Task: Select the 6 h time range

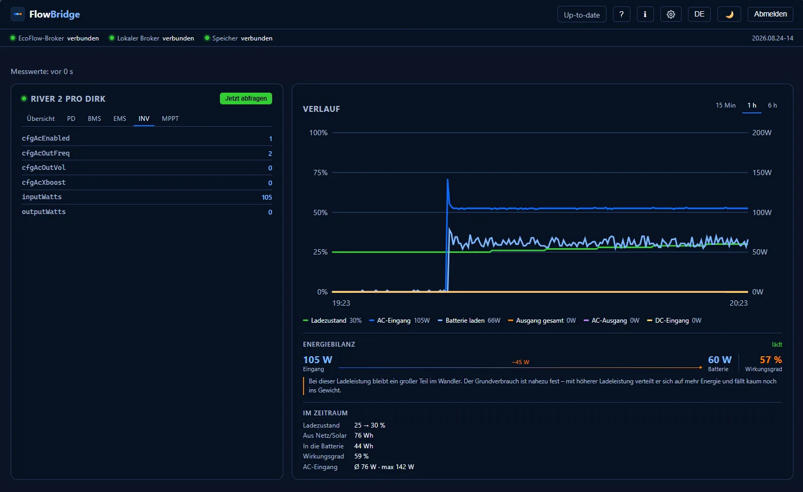Action: (x=773, y=105)
